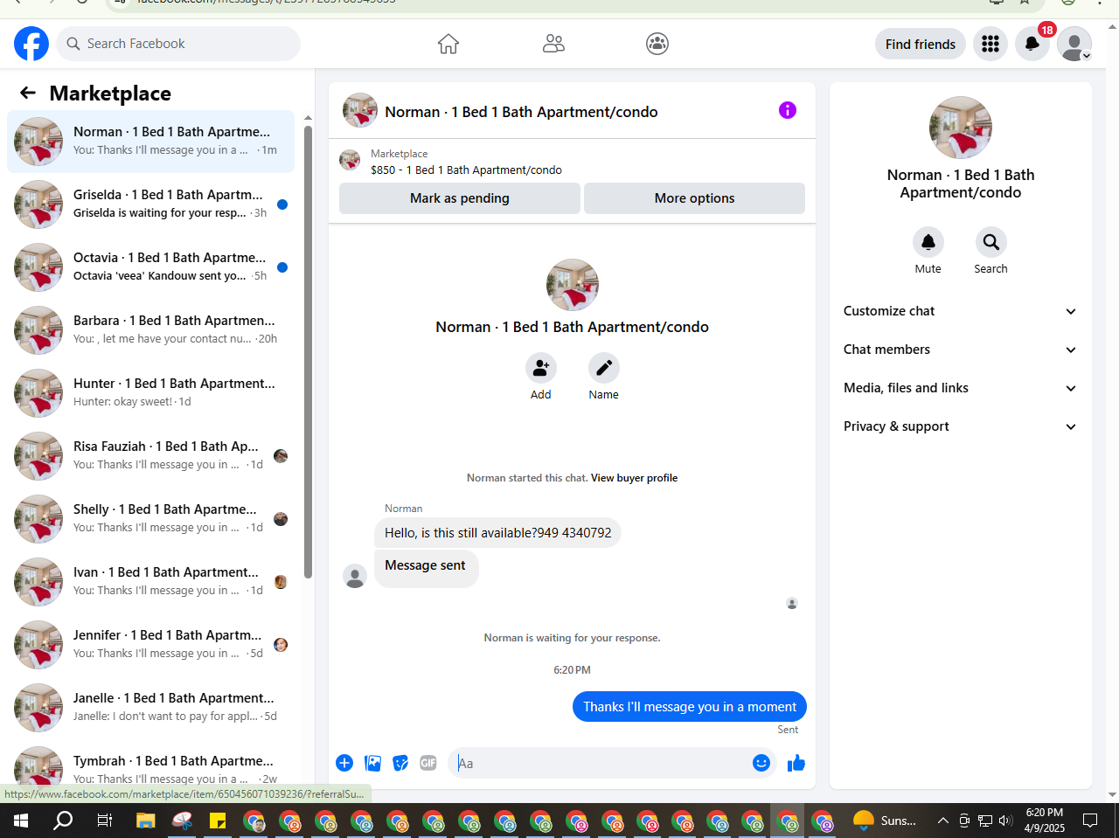This screenshot has width=1119, height=838.
Task: Open the Janelle conversation
Action: point(150,708)
